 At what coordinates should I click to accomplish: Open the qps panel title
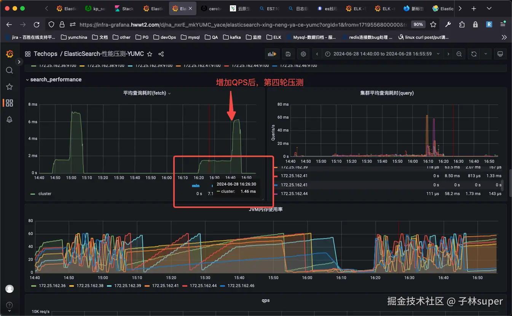point(266,300)
